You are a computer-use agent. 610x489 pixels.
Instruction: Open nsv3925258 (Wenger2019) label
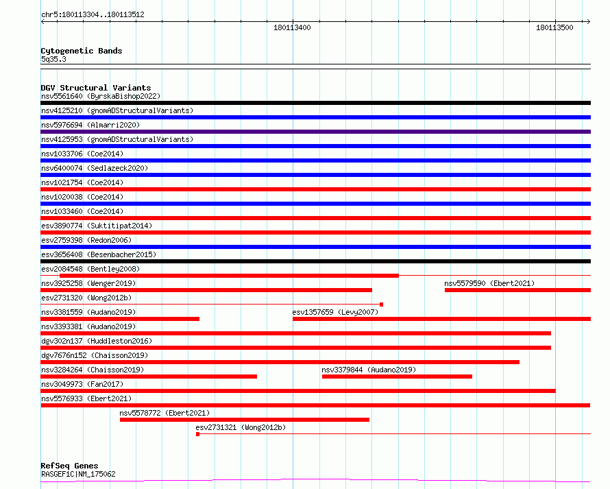pyautogui.click(x=88, y=283)
